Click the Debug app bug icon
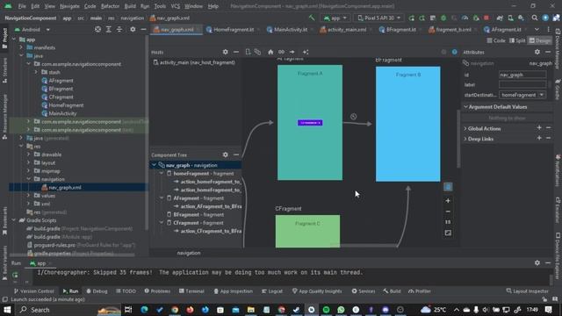Viewport: 562px width, 316px height. coord(443,18)
